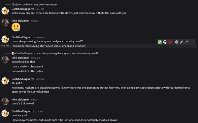Open CertifiedBaguette's avatar at 11:11 AM

tap(5, 113)
